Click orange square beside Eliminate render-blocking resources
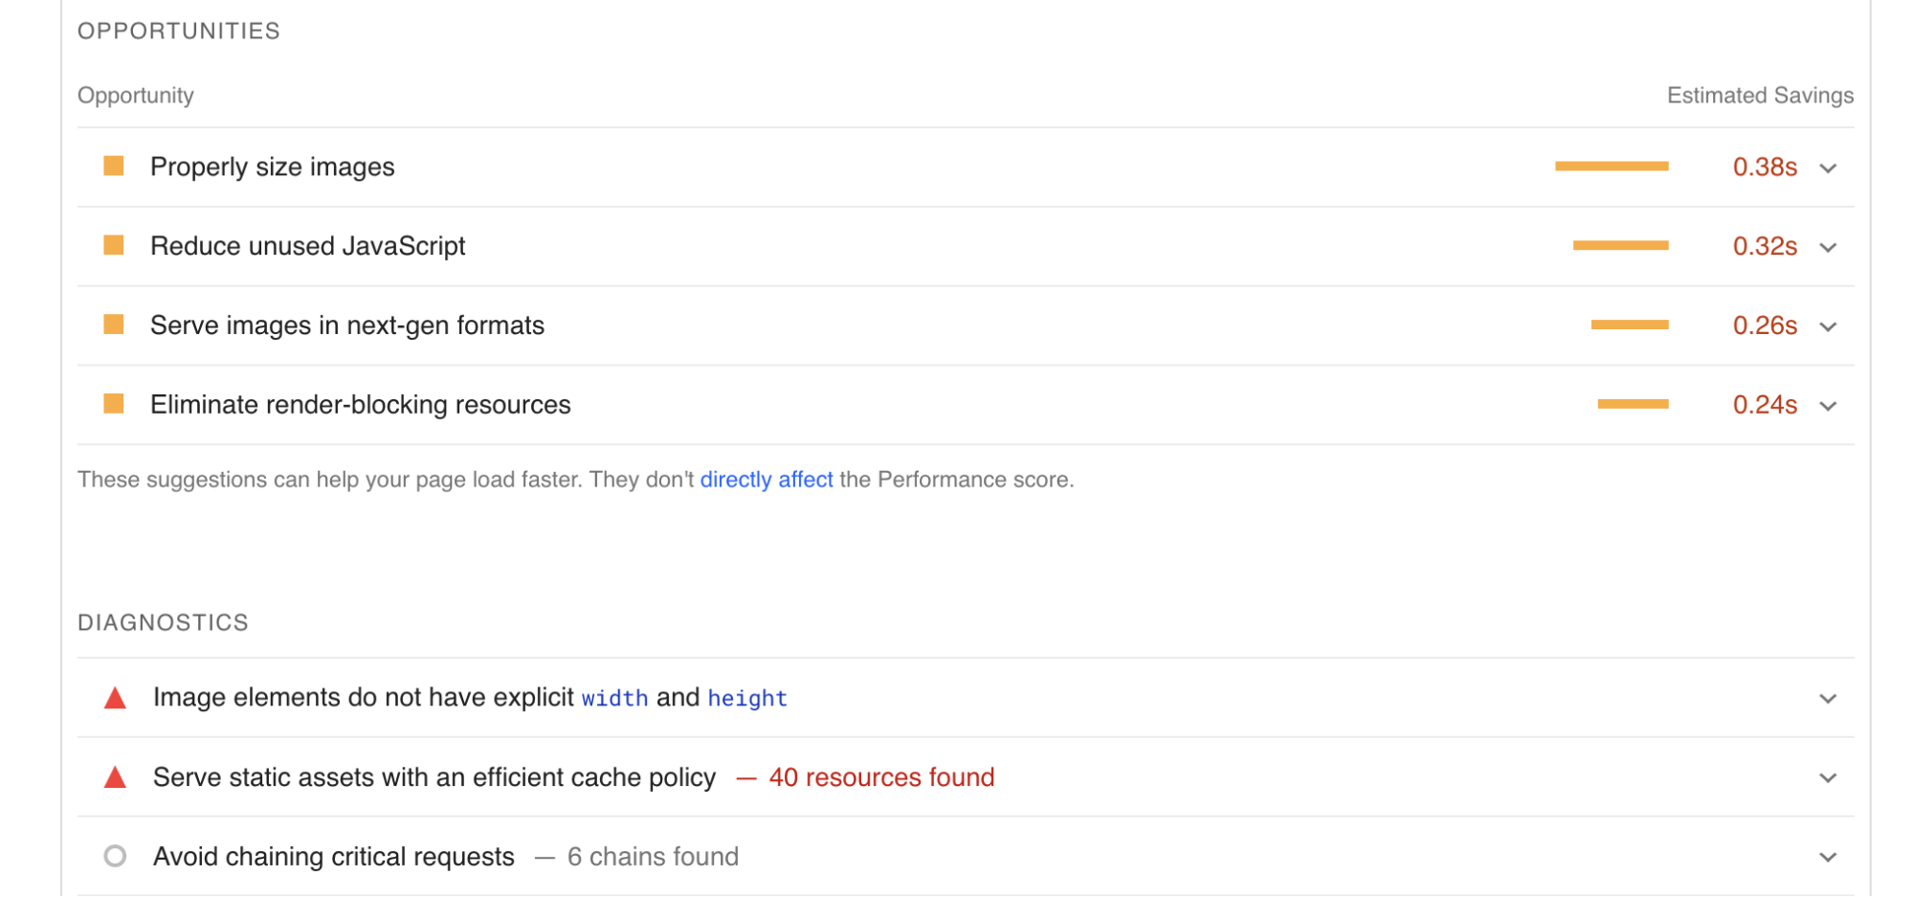The height and width of the screenshot is (897, 1913). tap(114, 404)
